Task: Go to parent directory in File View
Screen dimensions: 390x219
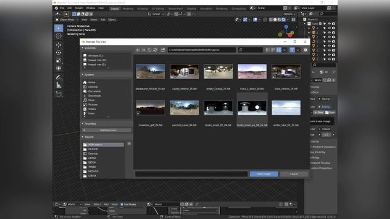Action: [149, 50]
